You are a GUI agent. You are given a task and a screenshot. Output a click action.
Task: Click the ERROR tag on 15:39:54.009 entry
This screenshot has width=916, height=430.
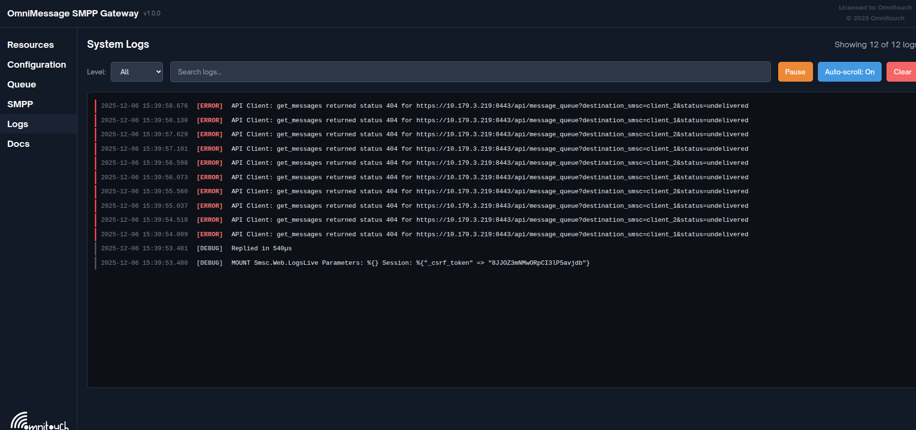click(209, 234)
